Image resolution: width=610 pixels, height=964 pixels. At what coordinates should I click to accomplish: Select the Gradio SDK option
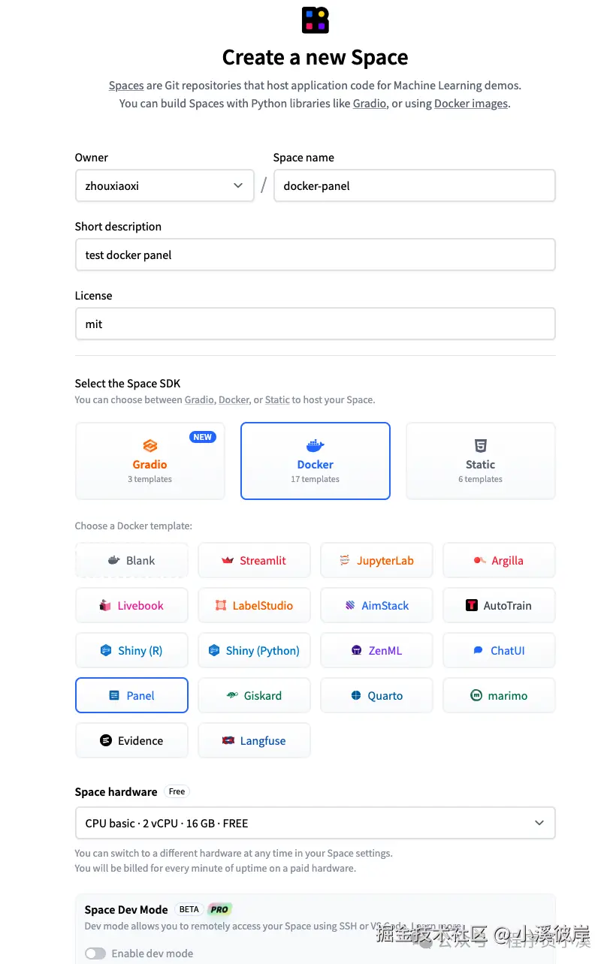coord(150,461)
